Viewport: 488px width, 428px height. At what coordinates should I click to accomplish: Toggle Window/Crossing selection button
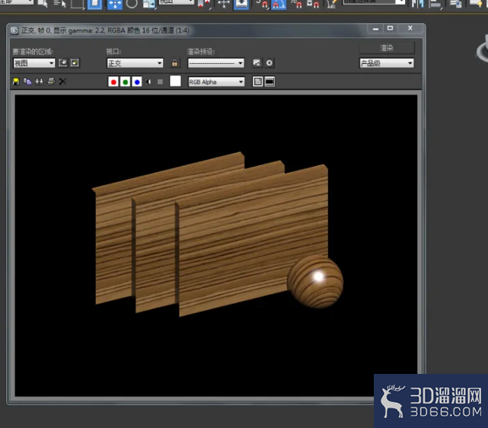(x=94, y=4)
